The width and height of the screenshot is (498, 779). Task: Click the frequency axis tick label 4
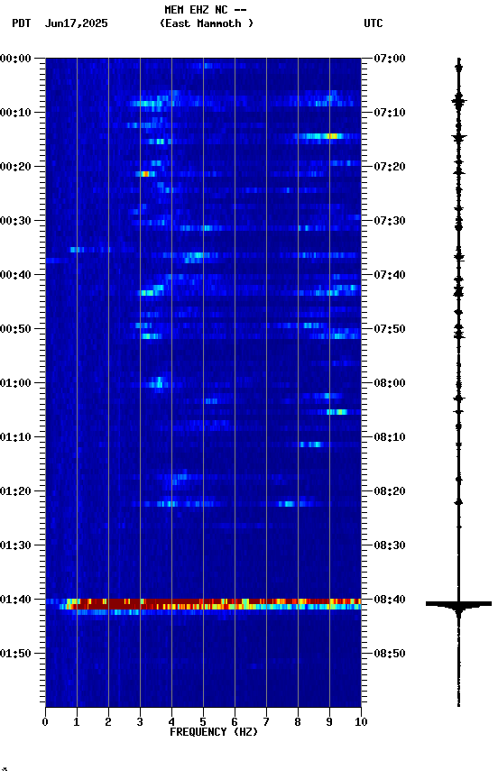[x=171, y=722]
